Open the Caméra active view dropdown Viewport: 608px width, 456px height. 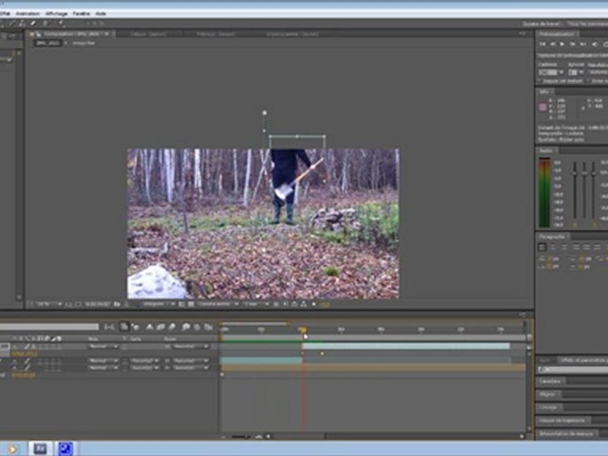coord(218,305)
